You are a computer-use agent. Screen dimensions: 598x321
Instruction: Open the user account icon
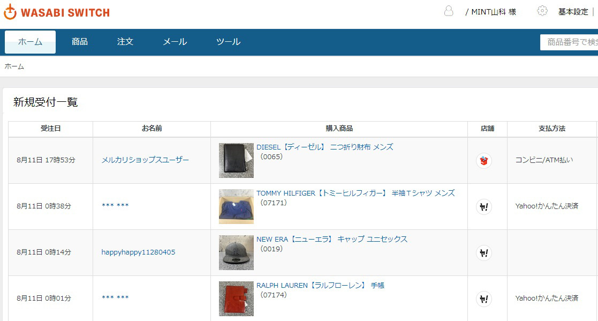[x=449, y=11]
